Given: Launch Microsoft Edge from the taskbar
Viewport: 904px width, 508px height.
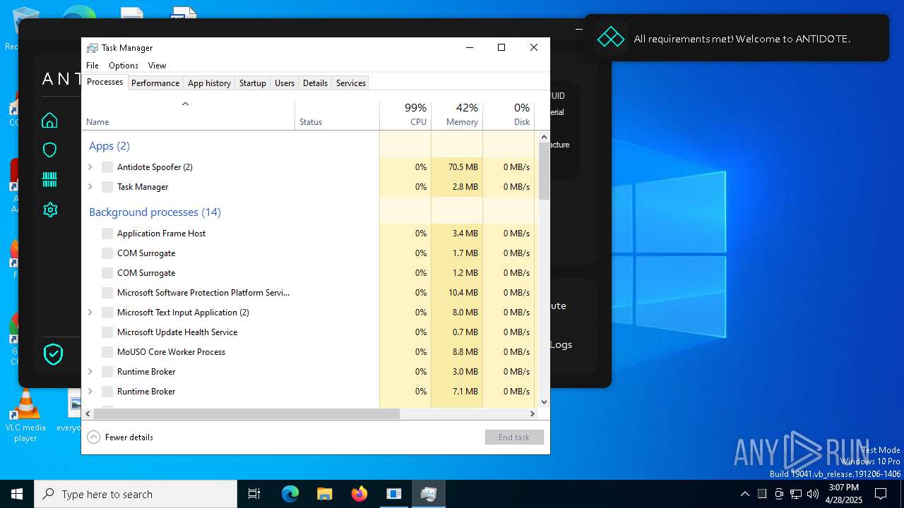Looking at the screenshot, I should click(x=290, y=494).
